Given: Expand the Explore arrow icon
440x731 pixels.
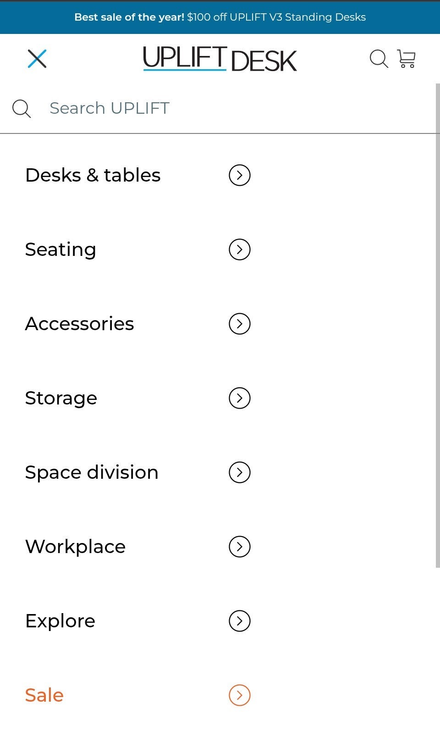Looking at the screenshot, I should pyautogui.click(x=239, y=621).
